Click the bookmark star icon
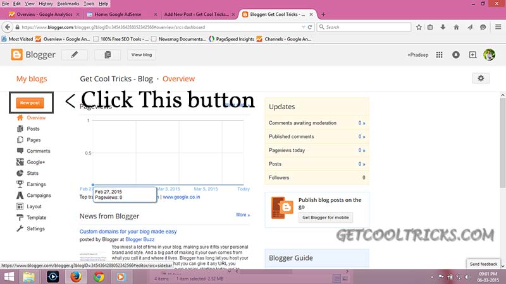The height and width of the screenshot is (284, 506). pyautogui.click(x=419, y=27)
